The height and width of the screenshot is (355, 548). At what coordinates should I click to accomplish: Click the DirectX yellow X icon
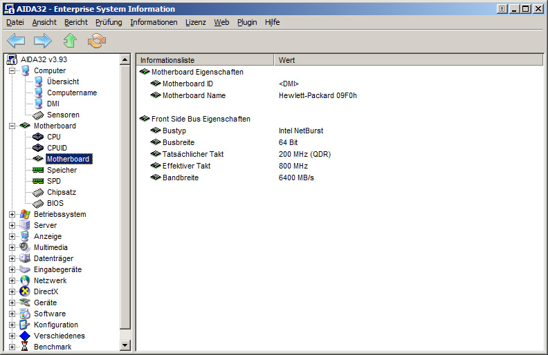[x=25, y=291]
